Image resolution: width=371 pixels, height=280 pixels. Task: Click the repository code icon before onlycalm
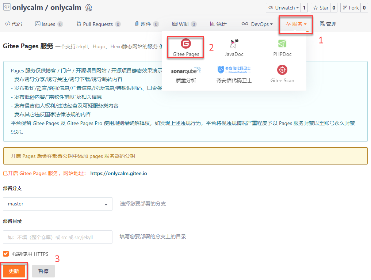(x=7, y=7)
